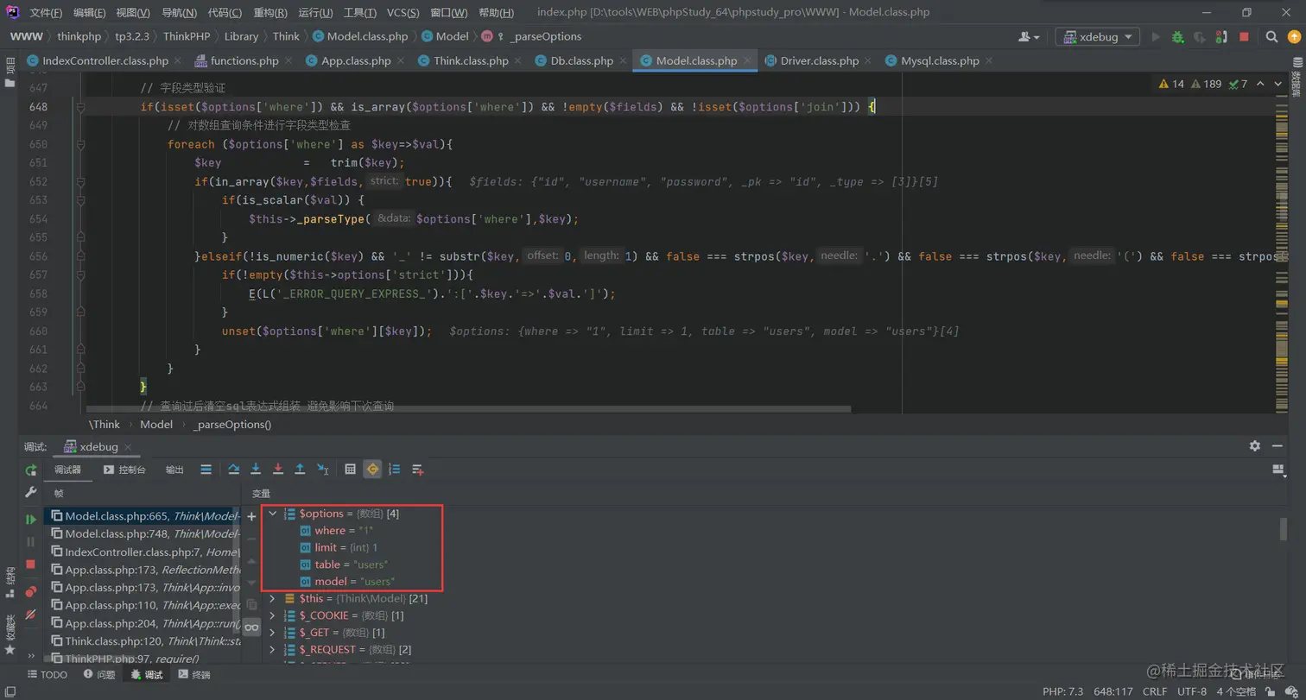This screenshot has height=700, width=1306.
Task: Click the UTF-8 encoding status bar item
Action: (x=1192, y=691)
